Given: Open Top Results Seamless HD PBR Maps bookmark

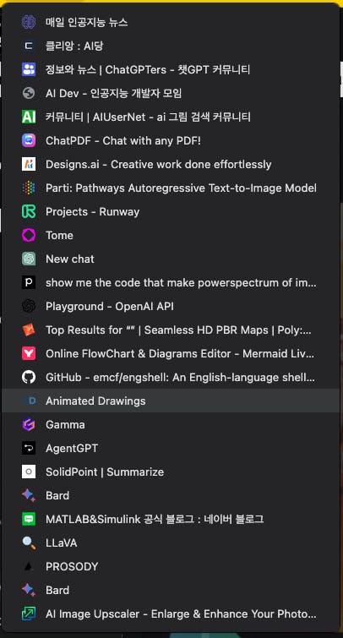Looking at the screenshot, I should (x=171, y=330).
